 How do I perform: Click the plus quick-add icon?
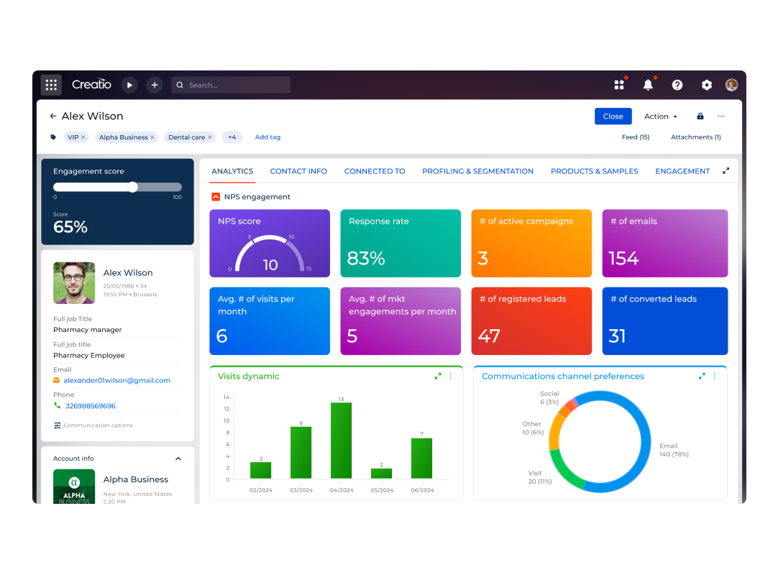coord(155,85)
